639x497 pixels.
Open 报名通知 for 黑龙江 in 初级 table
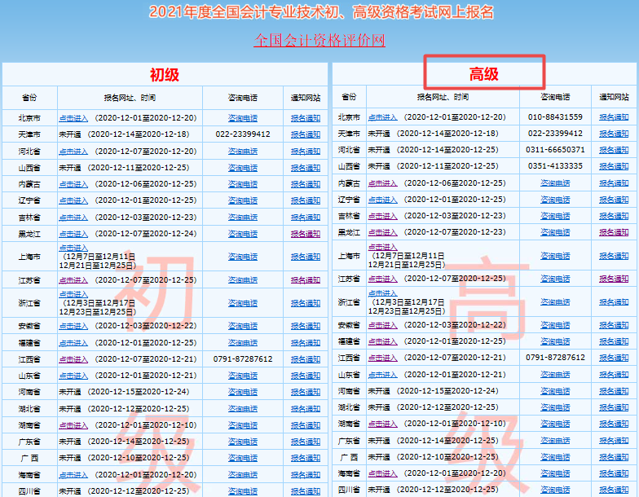(x=306, y=235)
